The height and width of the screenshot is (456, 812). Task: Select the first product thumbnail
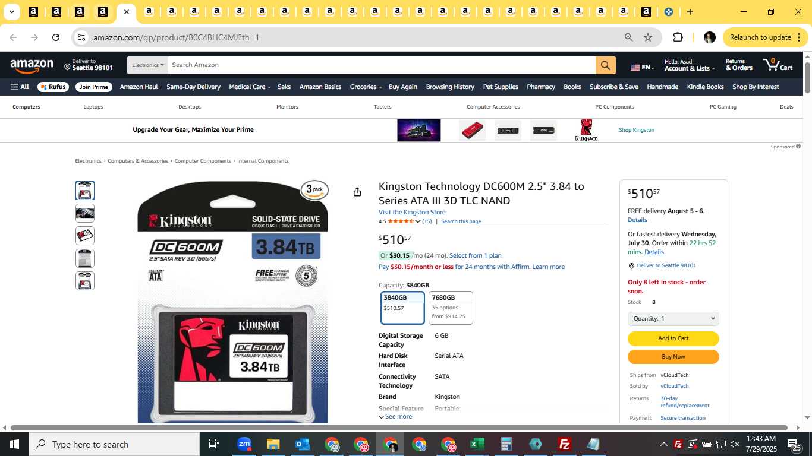[x=85, y=191]
